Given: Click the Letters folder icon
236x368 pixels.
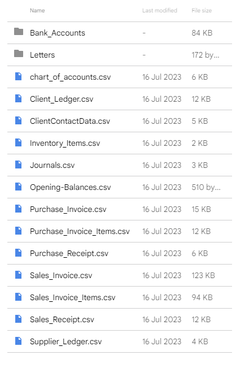Looking at the screenshot, I should click(19, 54).
